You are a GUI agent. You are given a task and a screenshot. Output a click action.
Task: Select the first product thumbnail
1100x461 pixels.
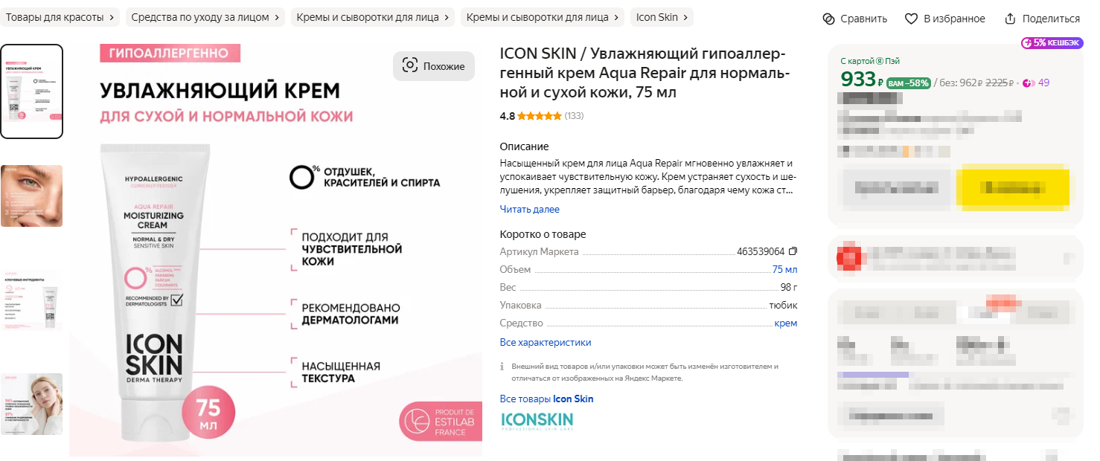pyautogui.click(x=31, y=91)
